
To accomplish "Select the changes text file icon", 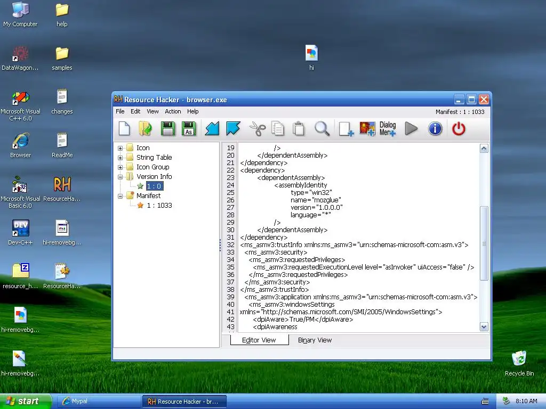I will [62, 102].
